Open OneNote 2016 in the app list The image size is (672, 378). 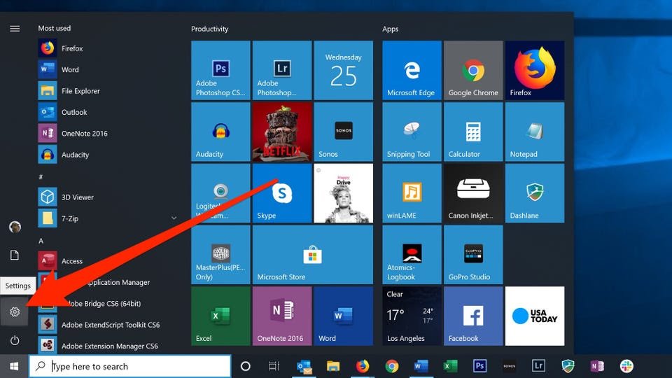(107, 133)
